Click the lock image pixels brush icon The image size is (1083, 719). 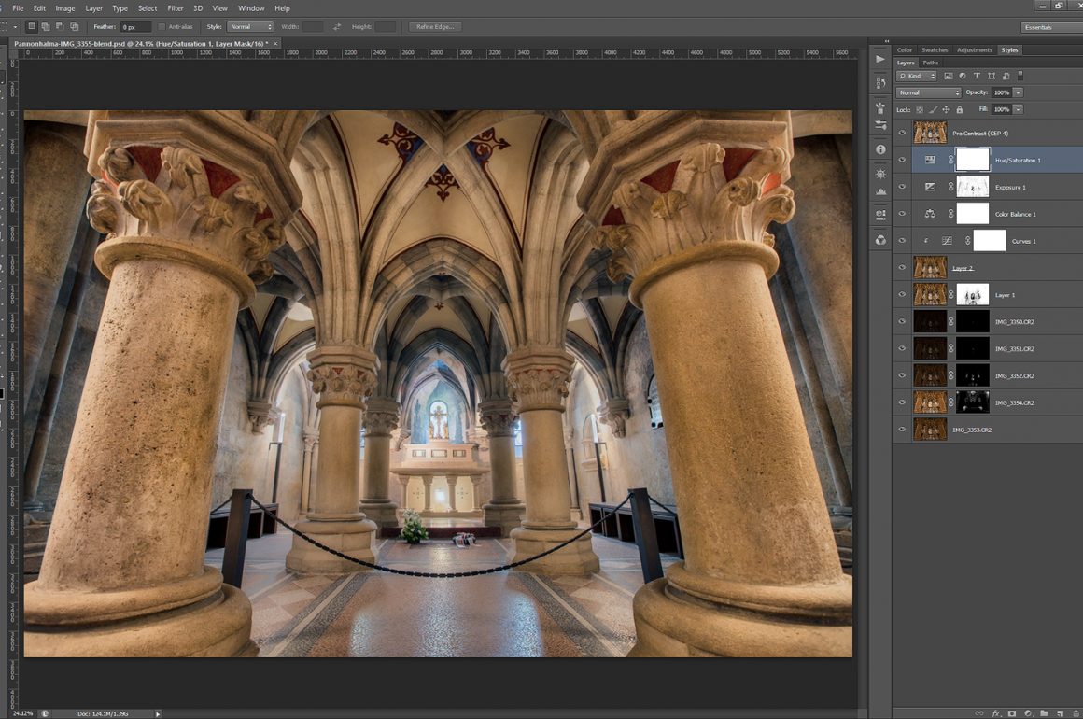[x=933, y=109]
